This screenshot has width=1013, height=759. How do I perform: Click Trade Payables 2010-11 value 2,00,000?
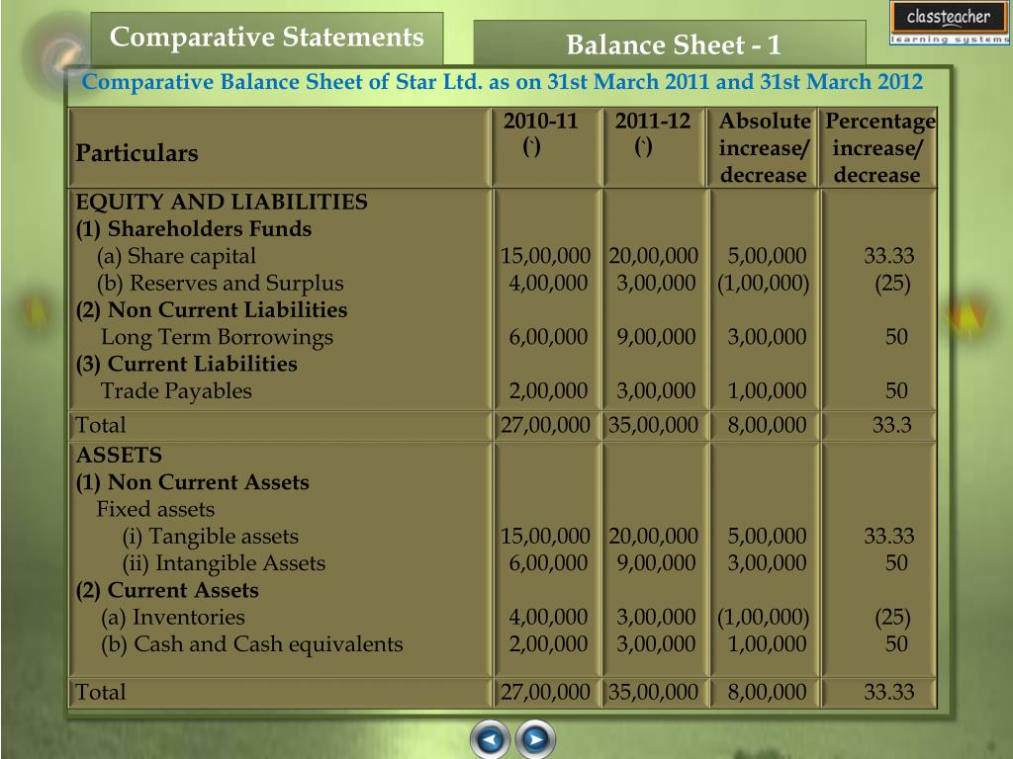[548, 391]
